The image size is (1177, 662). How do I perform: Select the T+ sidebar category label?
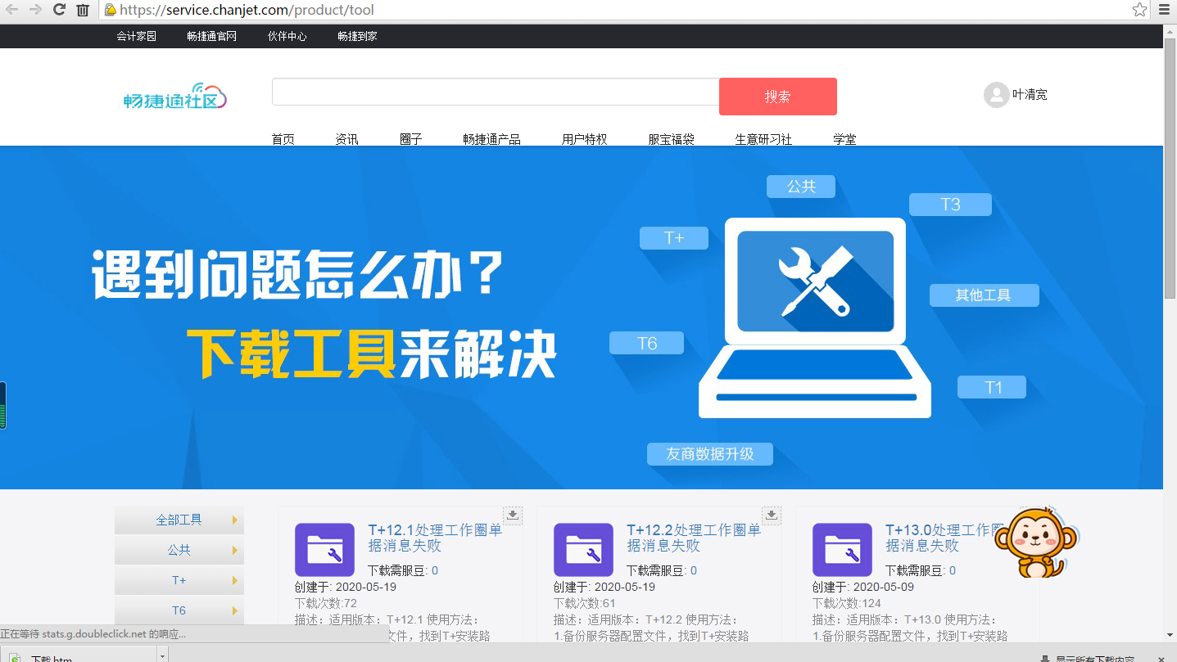pos(179,580)
